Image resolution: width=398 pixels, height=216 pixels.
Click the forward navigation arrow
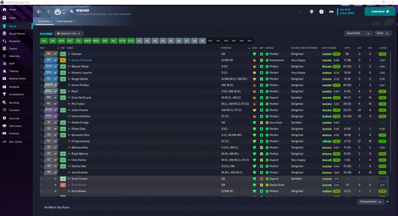tap(48, 12)
